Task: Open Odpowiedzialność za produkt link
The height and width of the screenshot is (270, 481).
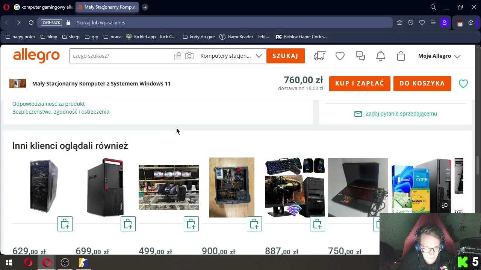Action: click(x=48, y=104)
